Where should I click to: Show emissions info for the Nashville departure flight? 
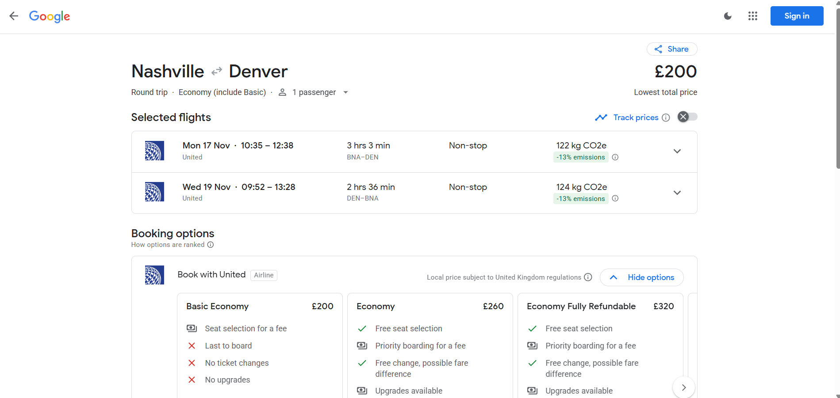[x=615, y=157]
